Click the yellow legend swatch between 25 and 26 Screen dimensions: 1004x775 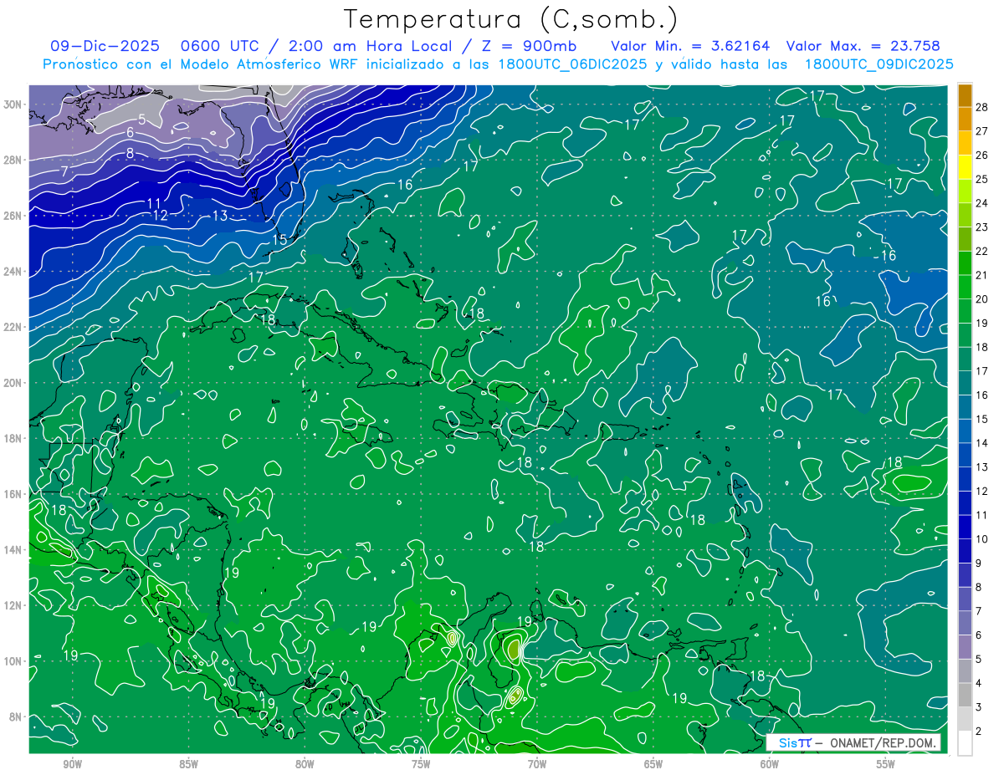[965, 167]
